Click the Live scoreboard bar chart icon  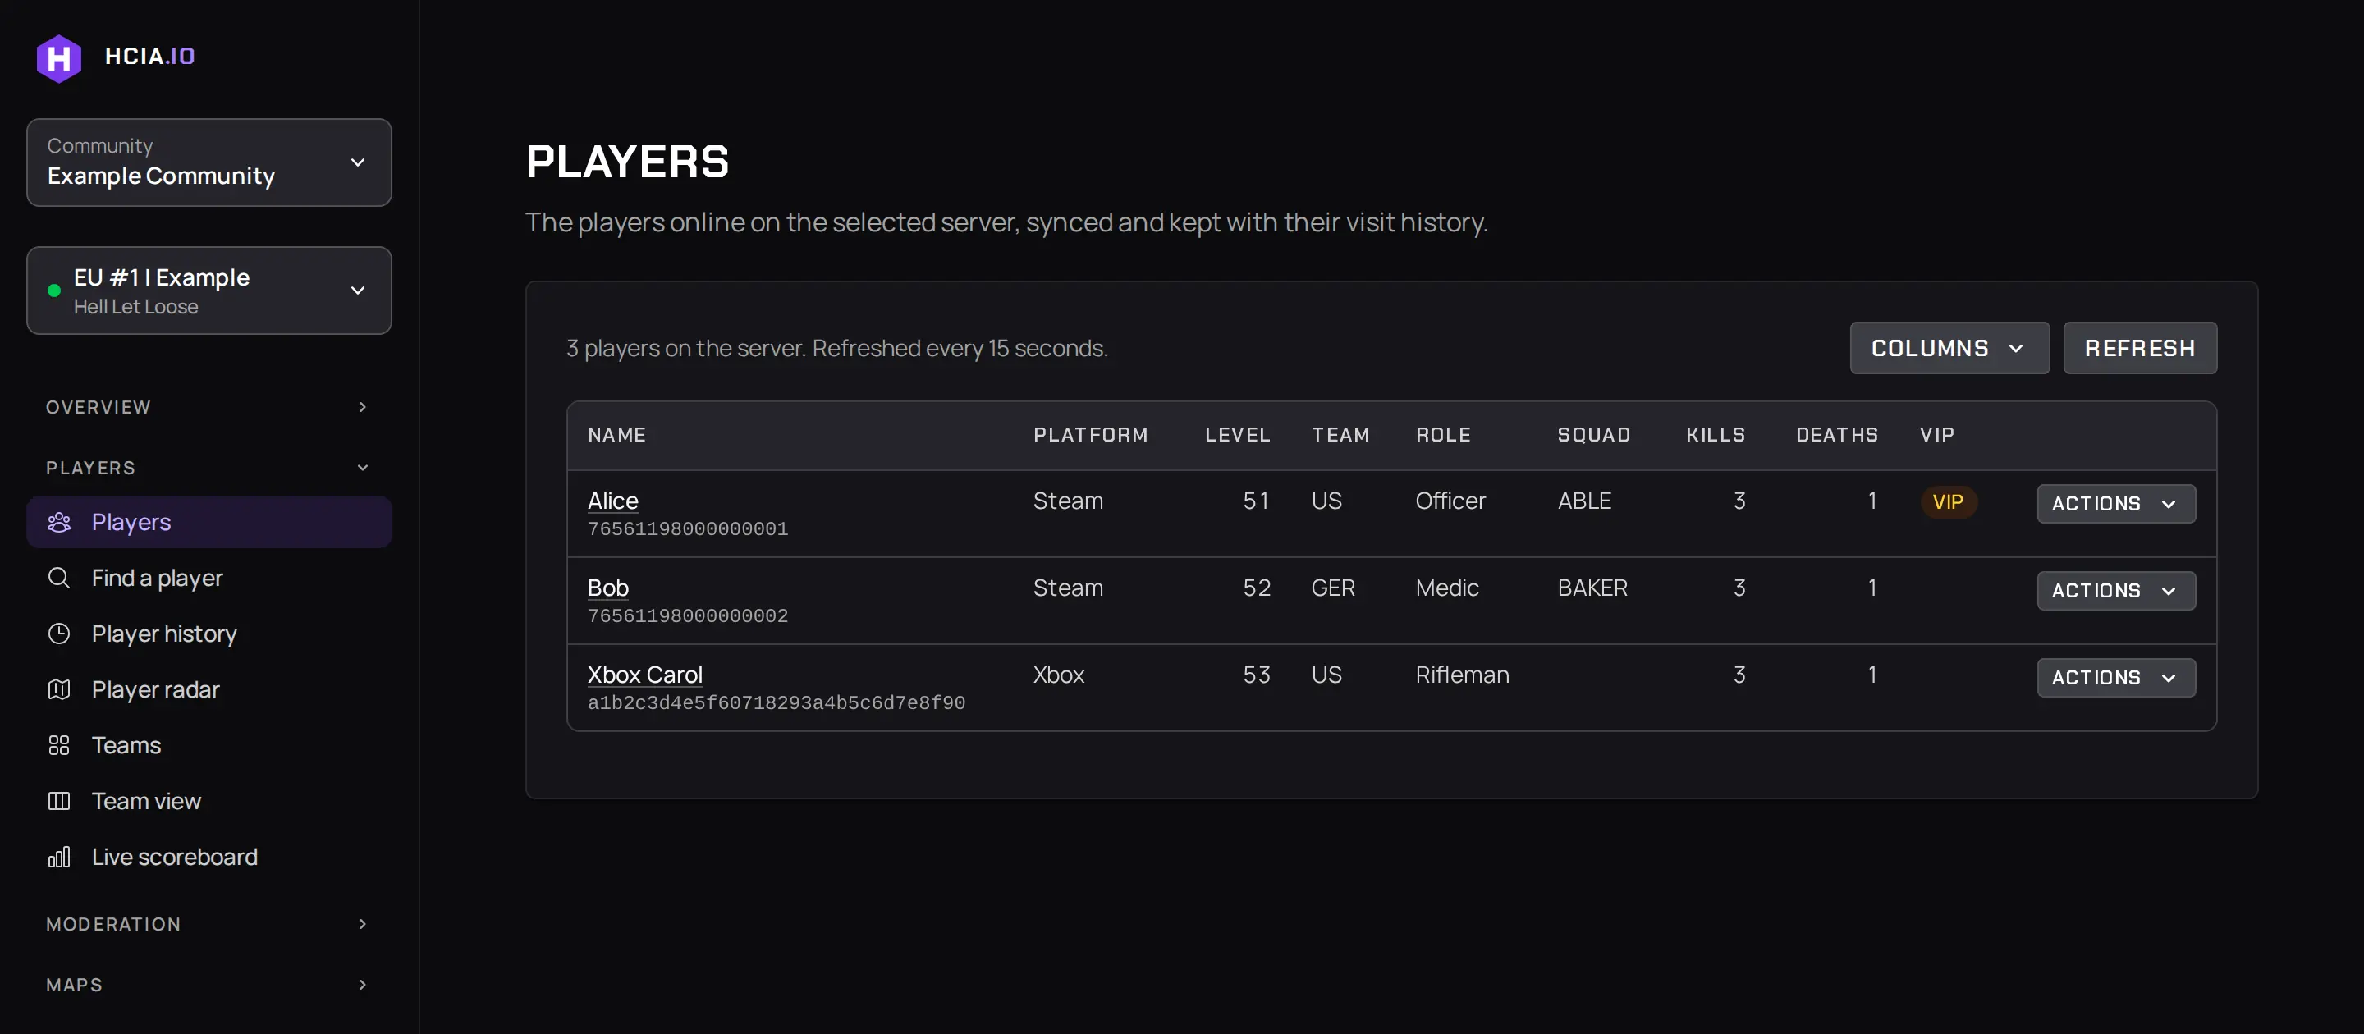pyautogui.click(x=59, y=857)
